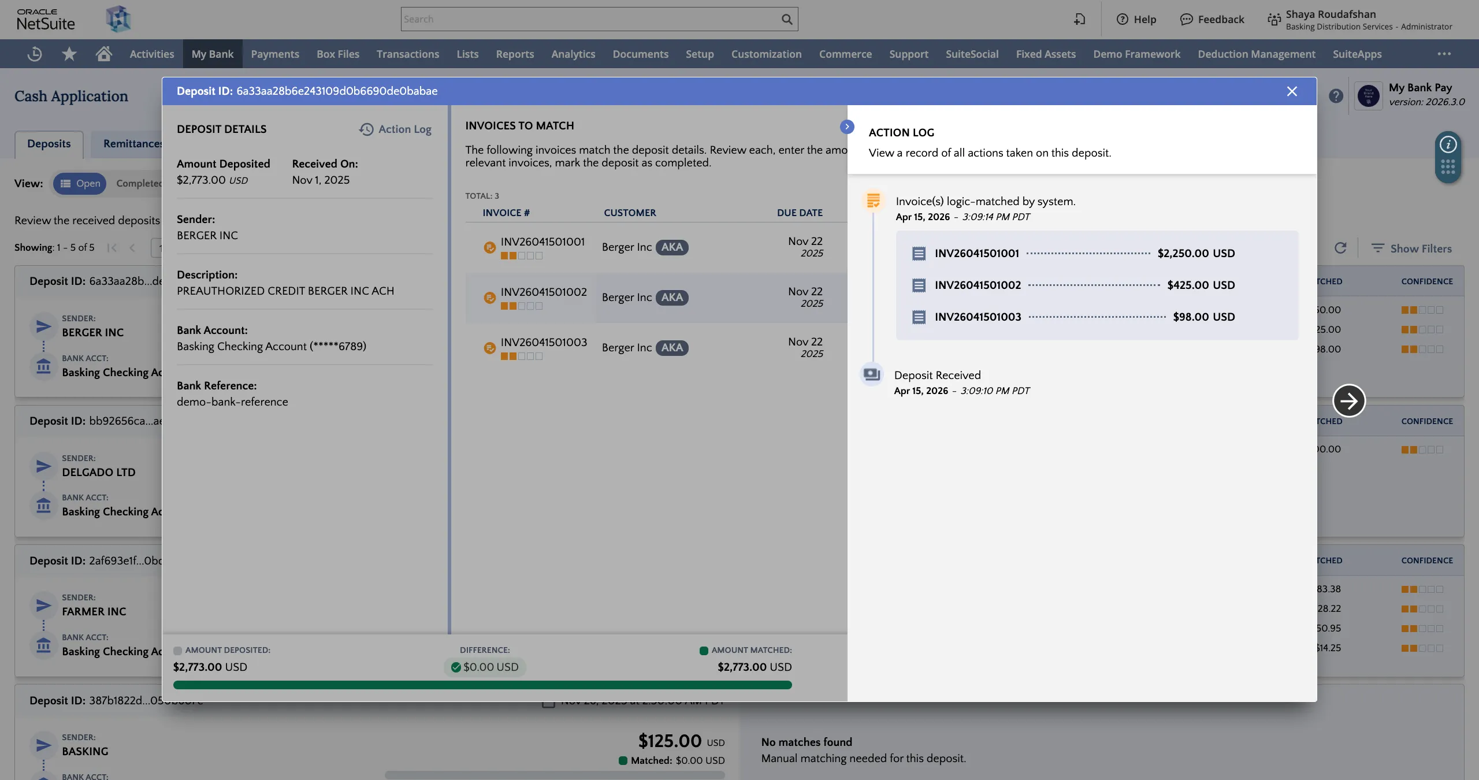Screen dimensions: 1479x780
Task: Click the $0.00 USD difference badge
Action: 485,667
